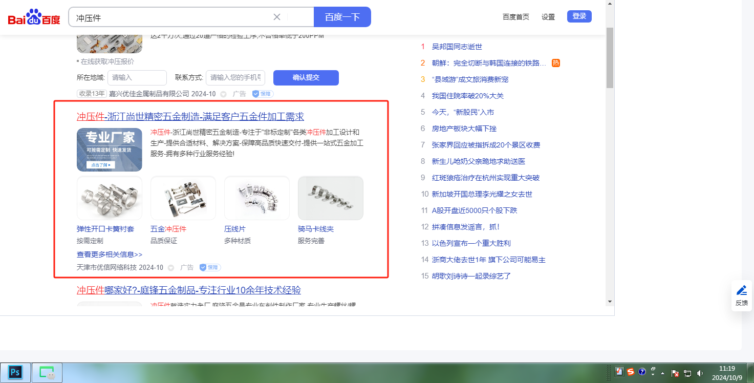Click the document checkmark tray icon
Screen dimensions: 754x383
[x=619, y=372]
